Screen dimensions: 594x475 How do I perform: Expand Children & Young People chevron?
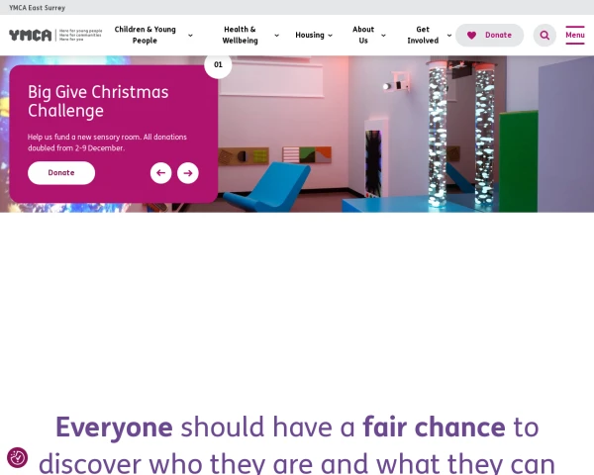(x=190, y=36)
